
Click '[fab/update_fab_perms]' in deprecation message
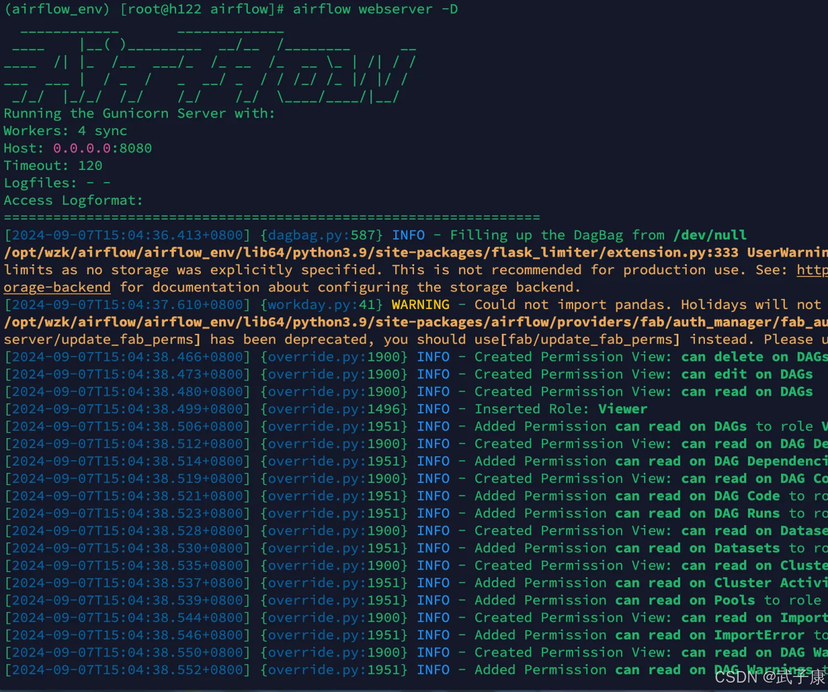click(x=590, y=340)
